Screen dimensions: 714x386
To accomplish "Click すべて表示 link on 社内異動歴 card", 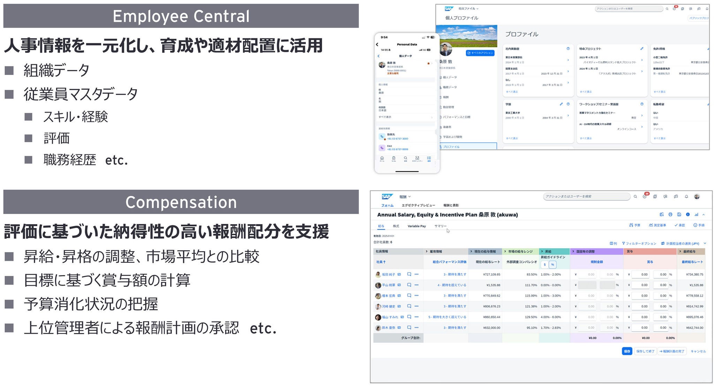I will click(512, 92).
